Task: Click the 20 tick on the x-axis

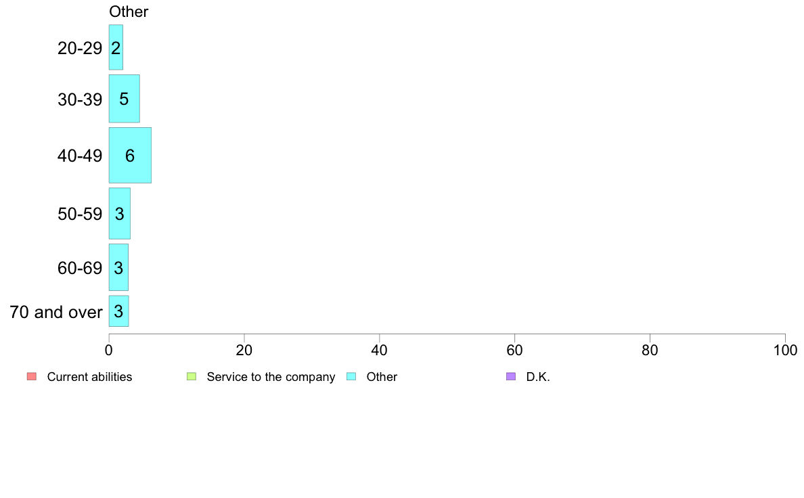Action: pos(244,350)
